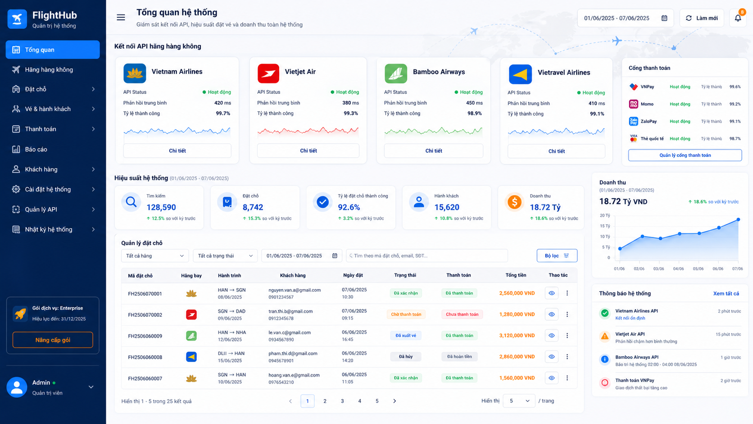Go to page 2 of bookings
The height and width of the screenshot is (424, 753).
(x=325, y=401)
